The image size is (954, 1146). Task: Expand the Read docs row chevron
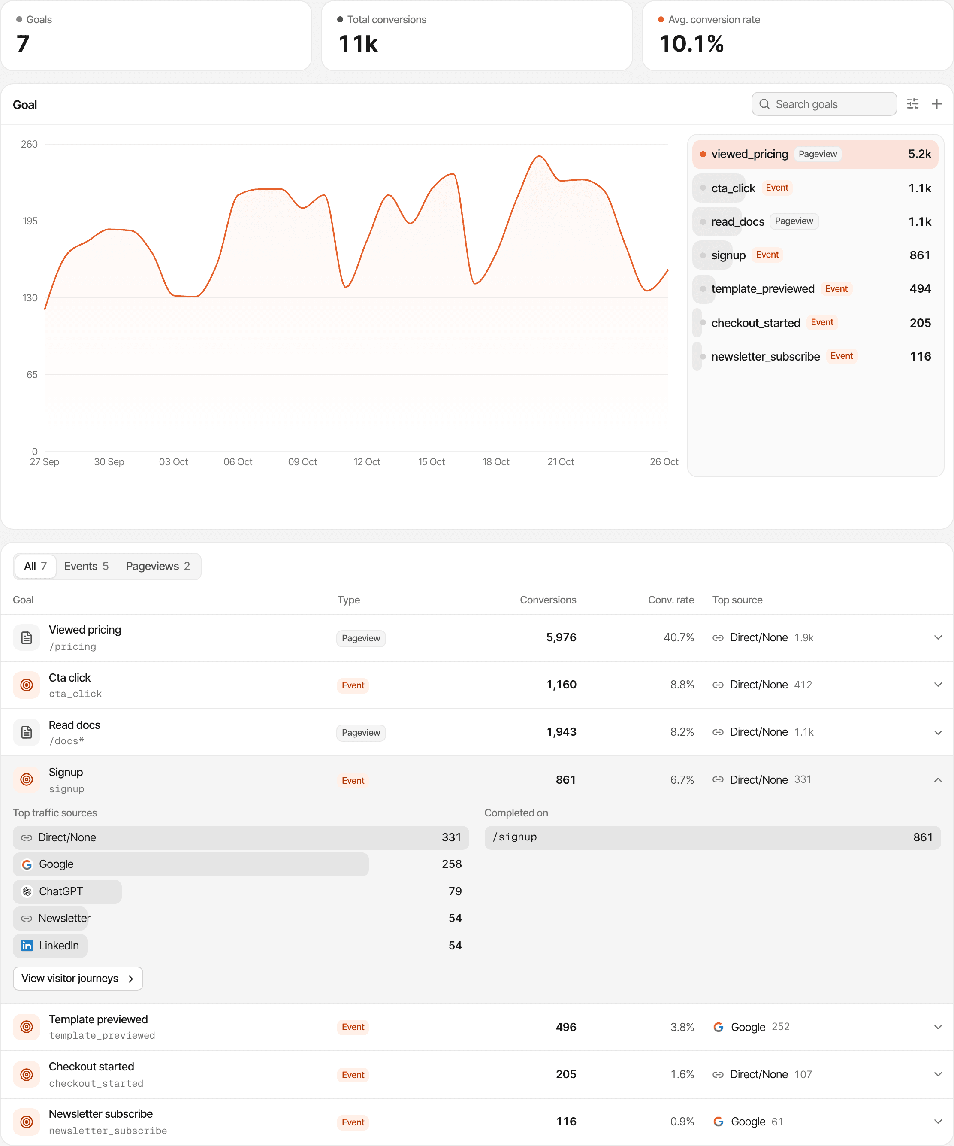pyautogui.click(x=938, y=732)
